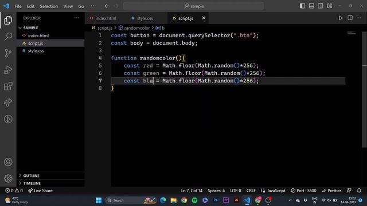The image size is (367, 206).
Task: Toggle the bottom Panel
Action: (x=311, y=6)
